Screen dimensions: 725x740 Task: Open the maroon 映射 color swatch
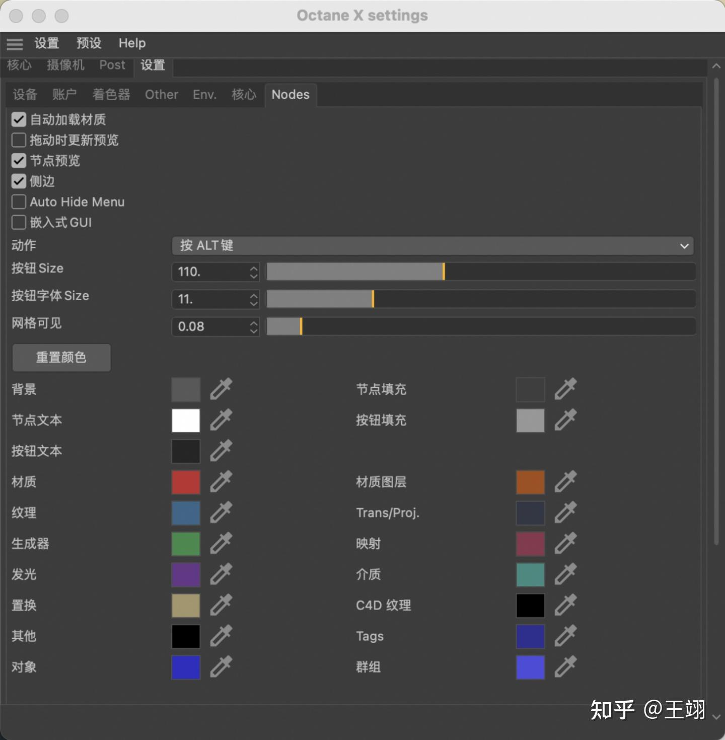point(530,544)
